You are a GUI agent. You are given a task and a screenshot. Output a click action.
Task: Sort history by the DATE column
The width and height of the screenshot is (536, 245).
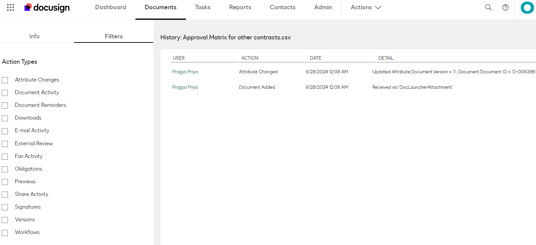315,58
